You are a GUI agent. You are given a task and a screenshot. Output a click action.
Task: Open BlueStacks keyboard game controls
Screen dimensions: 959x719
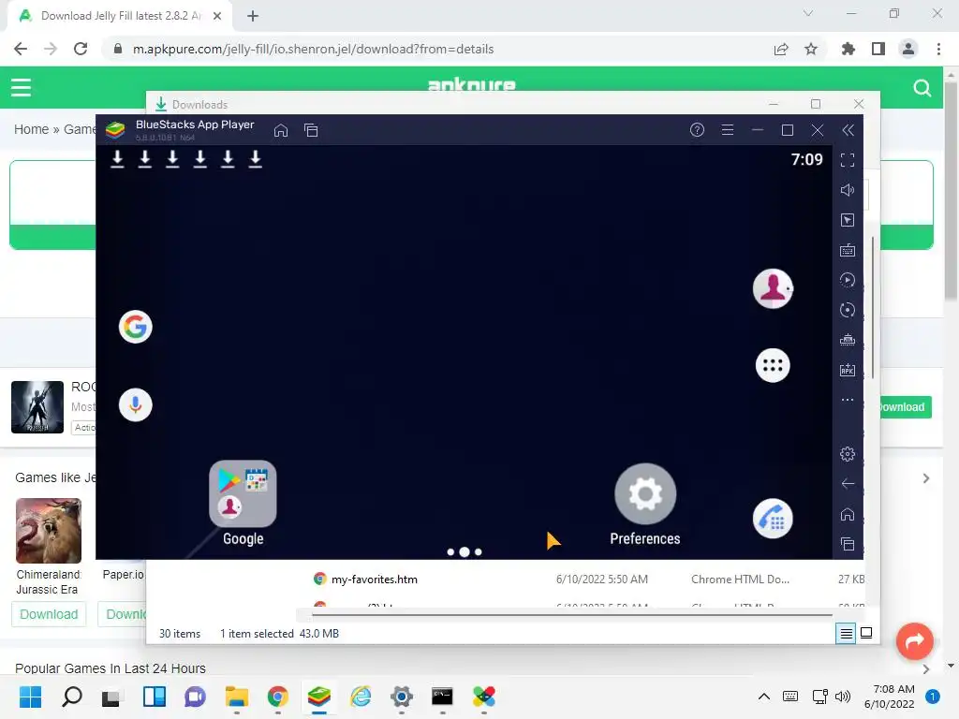pyautogui.click(x=847, y=250)
